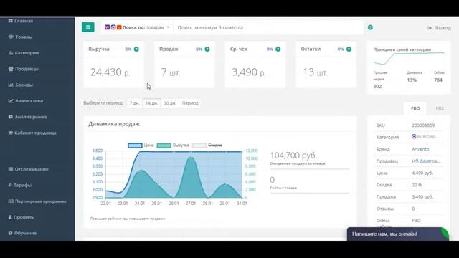Image resolution: width=459 pixels, height=258 pixels.
Task: Click Тарифы ruble icon in sidebar
Action: tap(10, 185)
